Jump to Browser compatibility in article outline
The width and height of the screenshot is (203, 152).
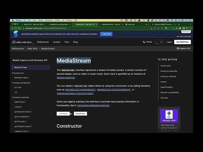pyautogui.click(x=170, y=92)
